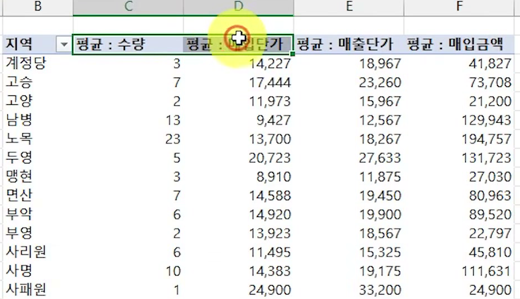
Task: Click the cell with value 33,200
Action: [x=349, y=290]
